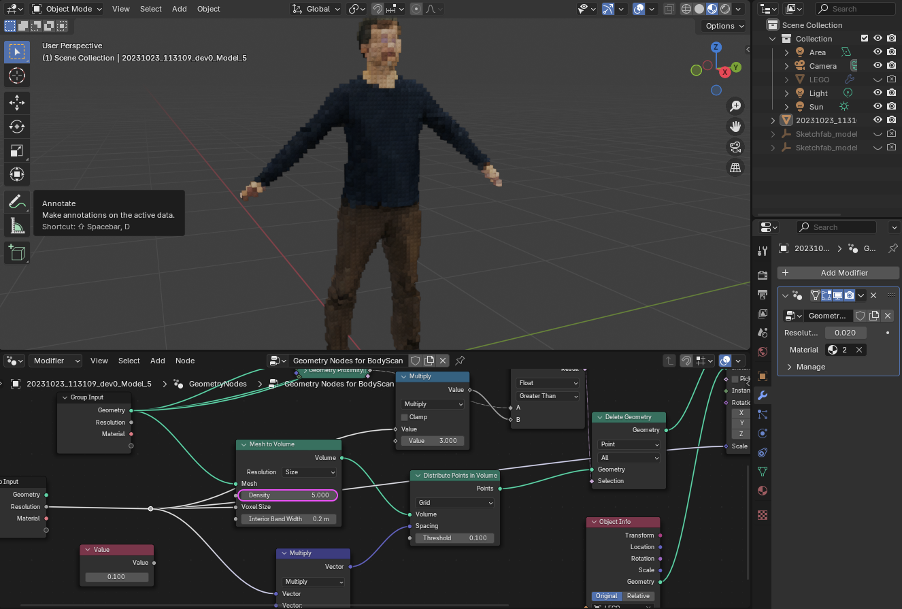Open the Grid mode dropdown in Distribute Points

[454, 503]
